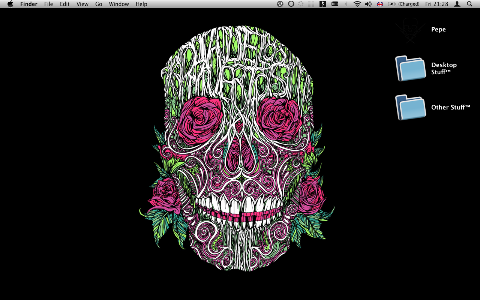Open the Apple menu

(10, 4)
